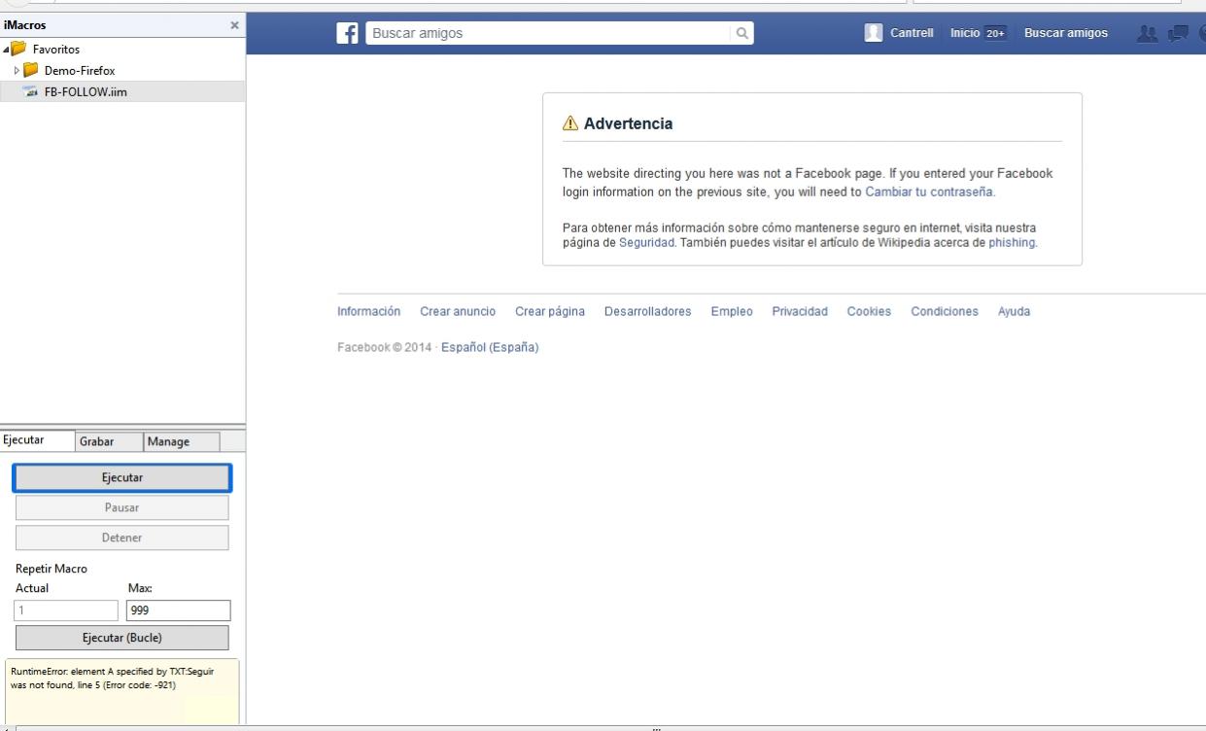Open the friend requests icon

(x=1149, y=33)
